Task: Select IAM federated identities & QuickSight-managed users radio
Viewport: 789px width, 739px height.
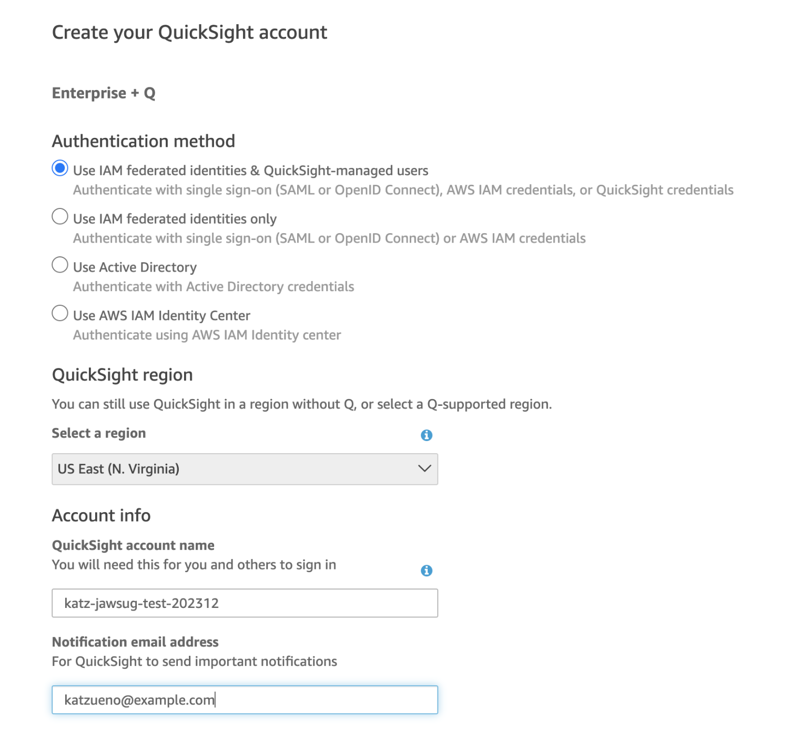Action: pos(60,168)
